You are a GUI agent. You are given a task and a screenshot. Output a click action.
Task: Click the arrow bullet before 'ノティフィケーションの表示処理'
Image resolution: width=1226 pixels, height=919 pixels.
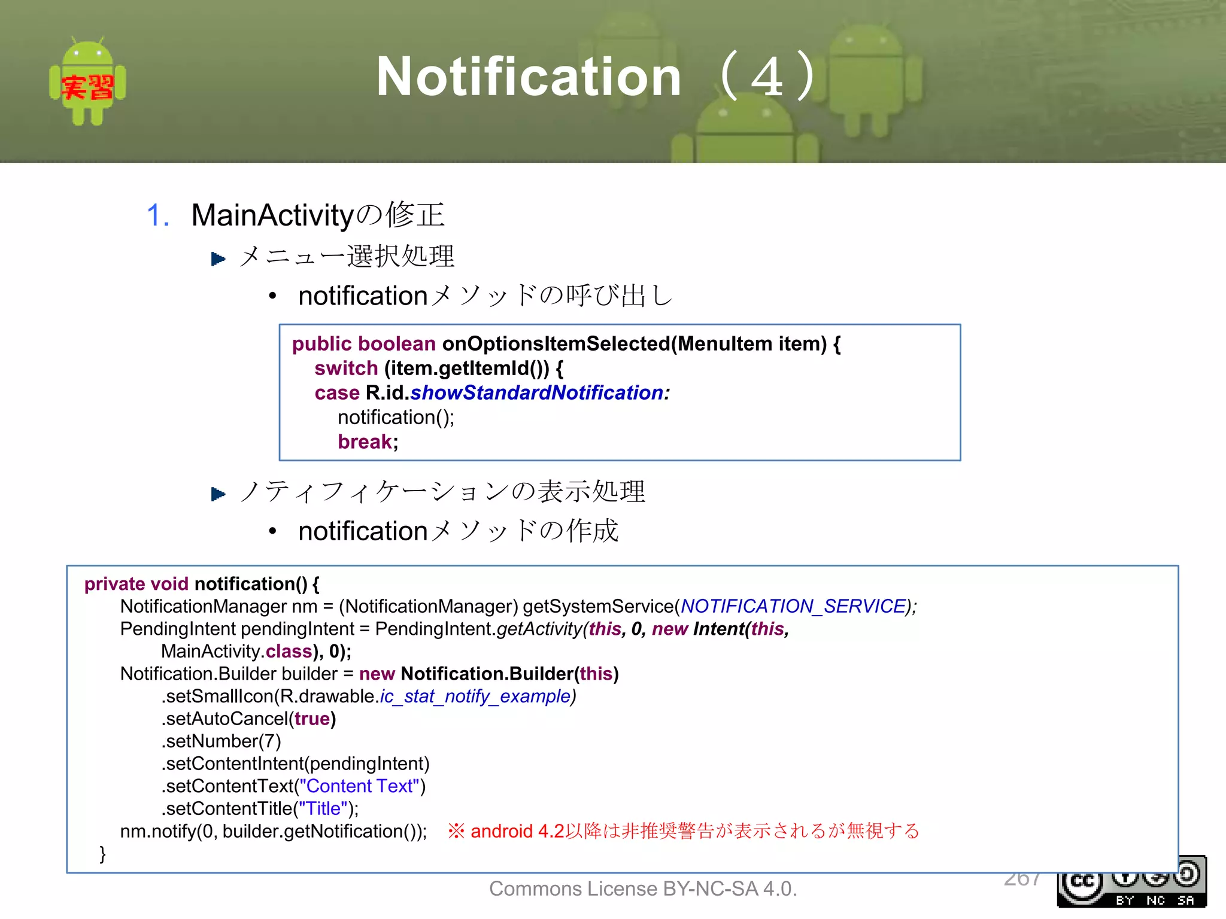coord(219,494)
